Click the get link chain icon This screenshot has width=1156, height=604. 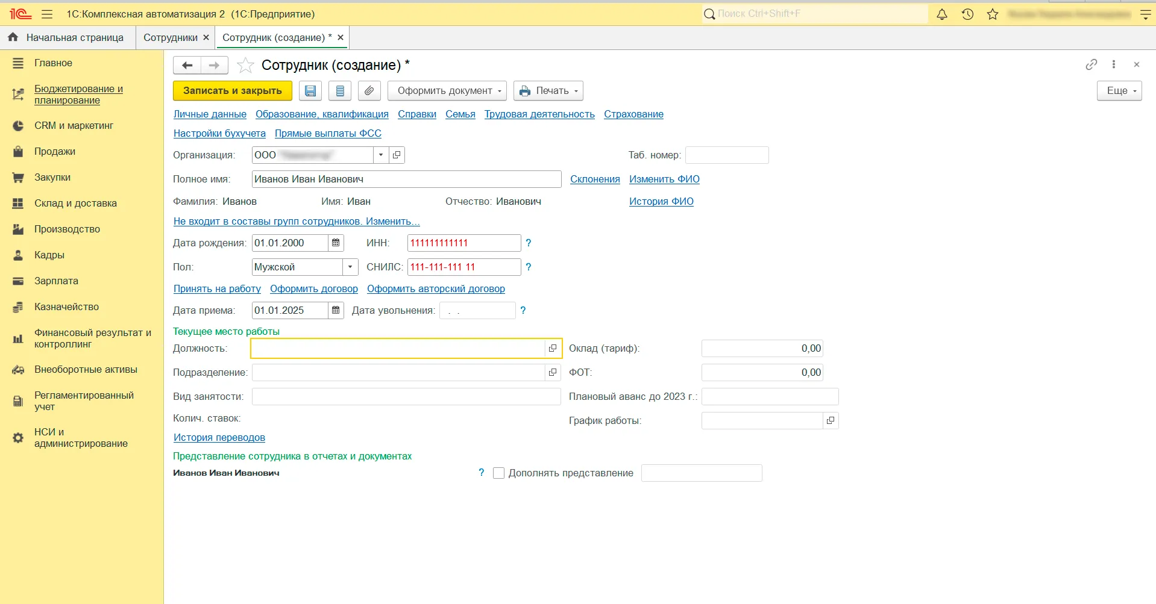(x=1091, y=64)
